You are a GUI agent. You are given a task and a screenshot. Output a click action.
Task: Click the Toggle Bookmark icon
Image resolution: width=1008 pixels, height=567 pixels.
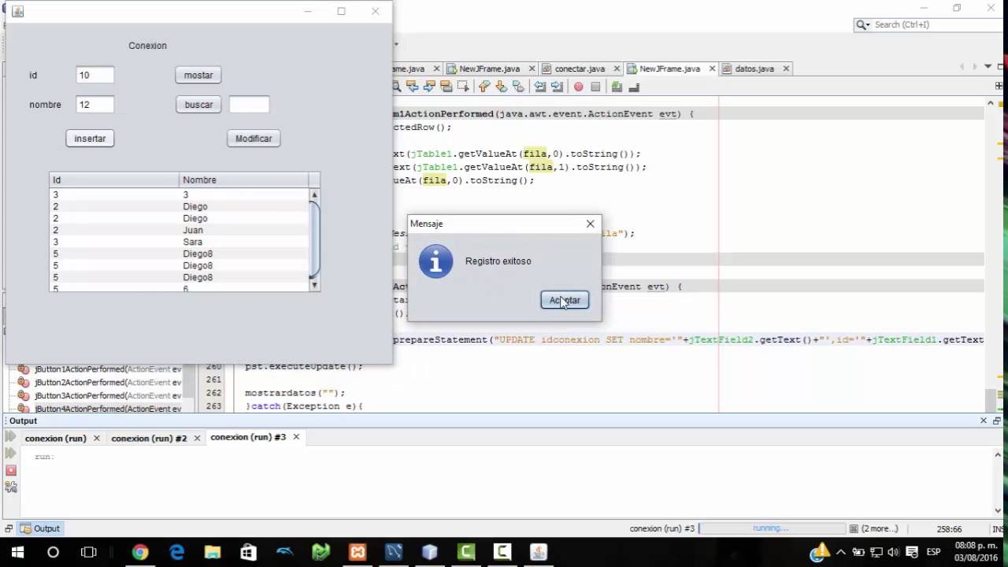[518, 87]
